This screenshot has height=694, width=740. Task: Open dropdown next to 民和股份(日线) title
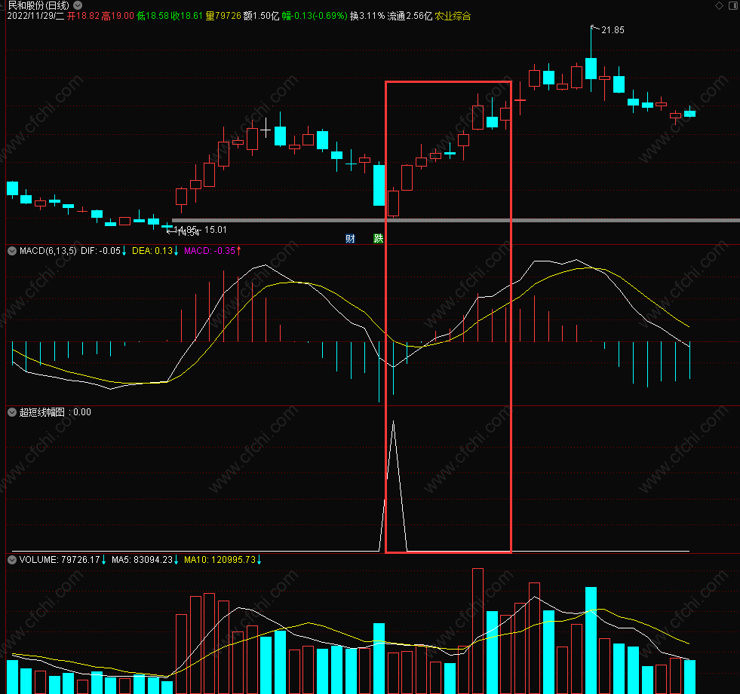78,5
